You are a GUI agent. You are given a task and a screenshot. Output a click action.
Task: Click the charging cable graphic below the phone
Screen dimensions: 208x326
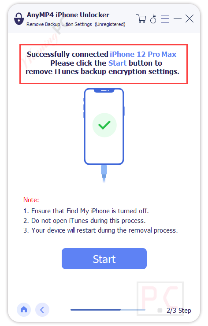click(x=104, y=174)
